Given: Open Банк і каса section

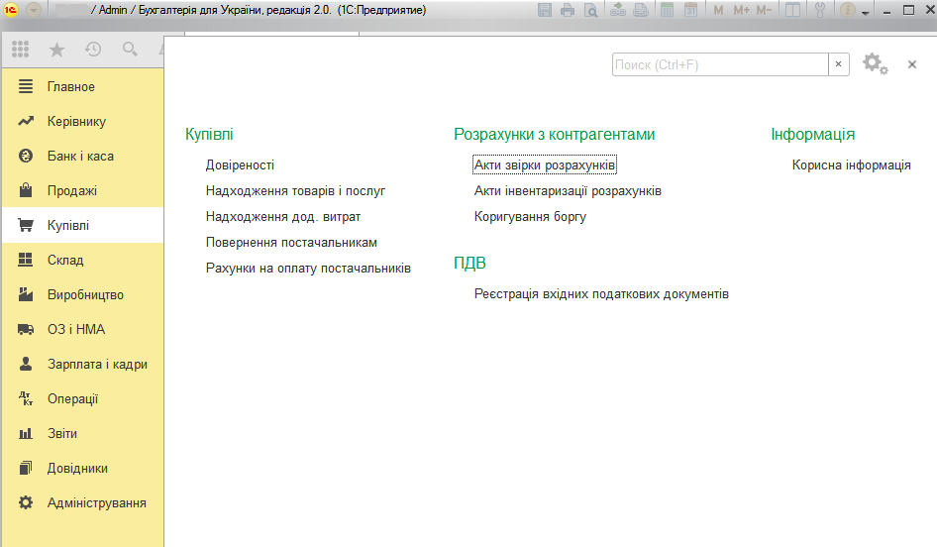Looking at the screenshot, I should pos(83,156).
